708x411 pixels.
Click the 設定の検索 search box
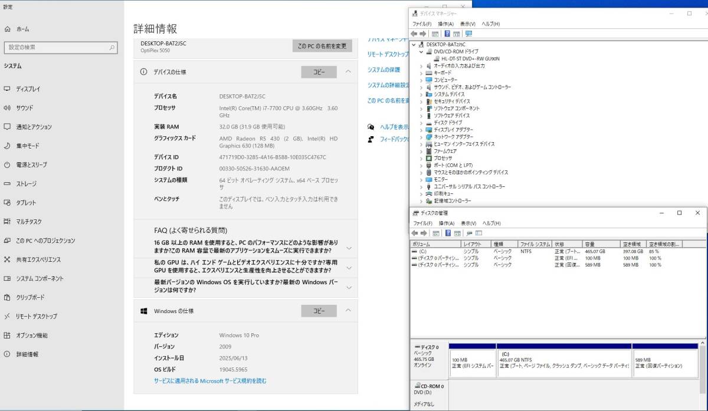click(x=60, y=47)
